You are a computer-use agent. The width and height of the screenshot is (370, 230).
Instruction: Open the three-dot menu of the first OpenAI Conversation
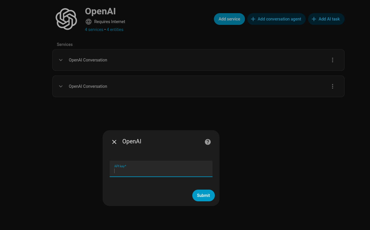coord(333,60)
